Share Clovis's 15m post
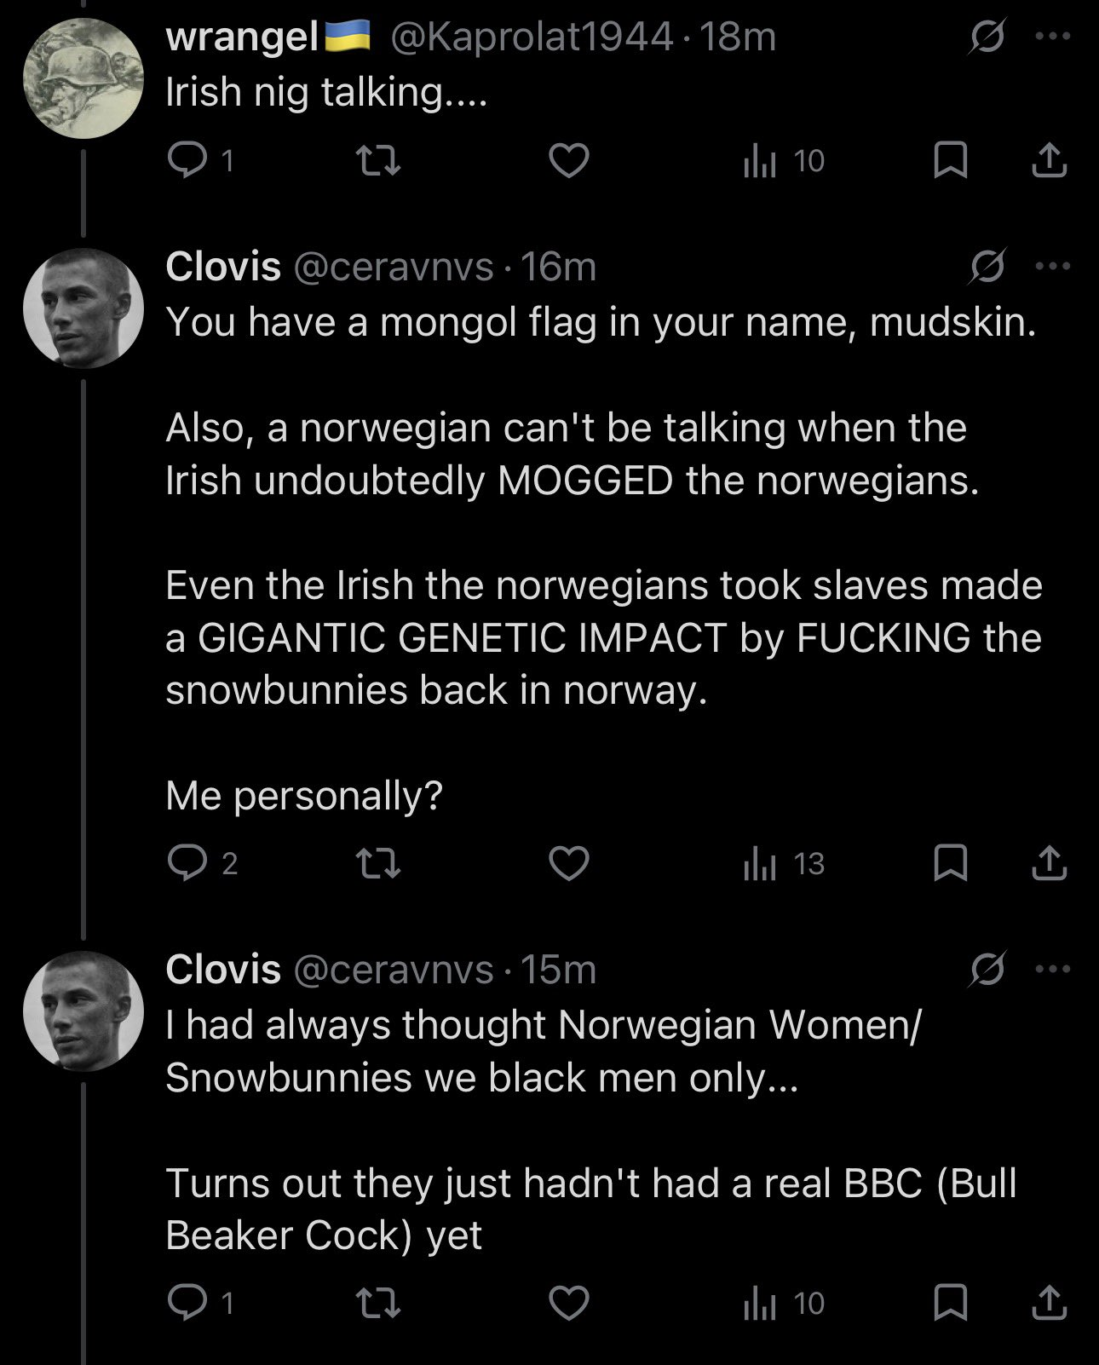The image size is (1099, 1365). pyautogui.click(x=1049, y=1303)
